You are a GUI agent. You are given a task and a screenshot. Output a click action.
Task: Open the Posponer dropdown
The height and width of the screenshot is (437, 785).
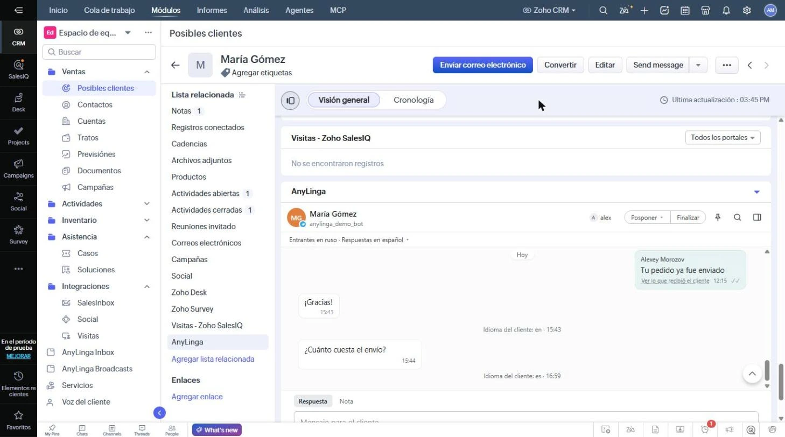click(x=647, y=217)
